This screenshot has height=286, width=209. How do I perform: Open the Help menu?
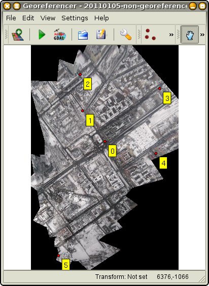click(x=101, y=18)
